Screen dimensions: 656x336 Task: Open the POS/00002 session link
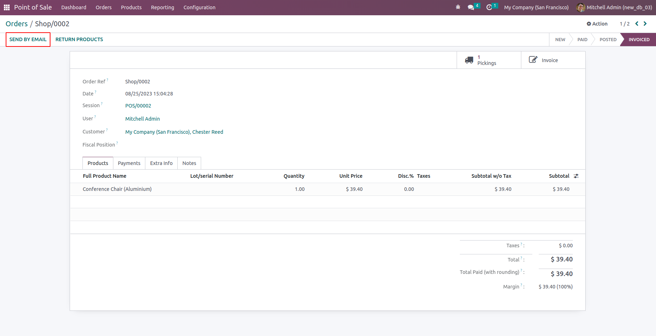[x=138, y=106]
